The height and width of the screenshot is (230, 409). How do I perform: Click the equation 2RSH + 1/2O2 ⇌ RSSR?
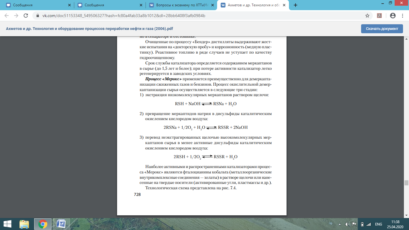pyautogui.click(x=206, y=157)
